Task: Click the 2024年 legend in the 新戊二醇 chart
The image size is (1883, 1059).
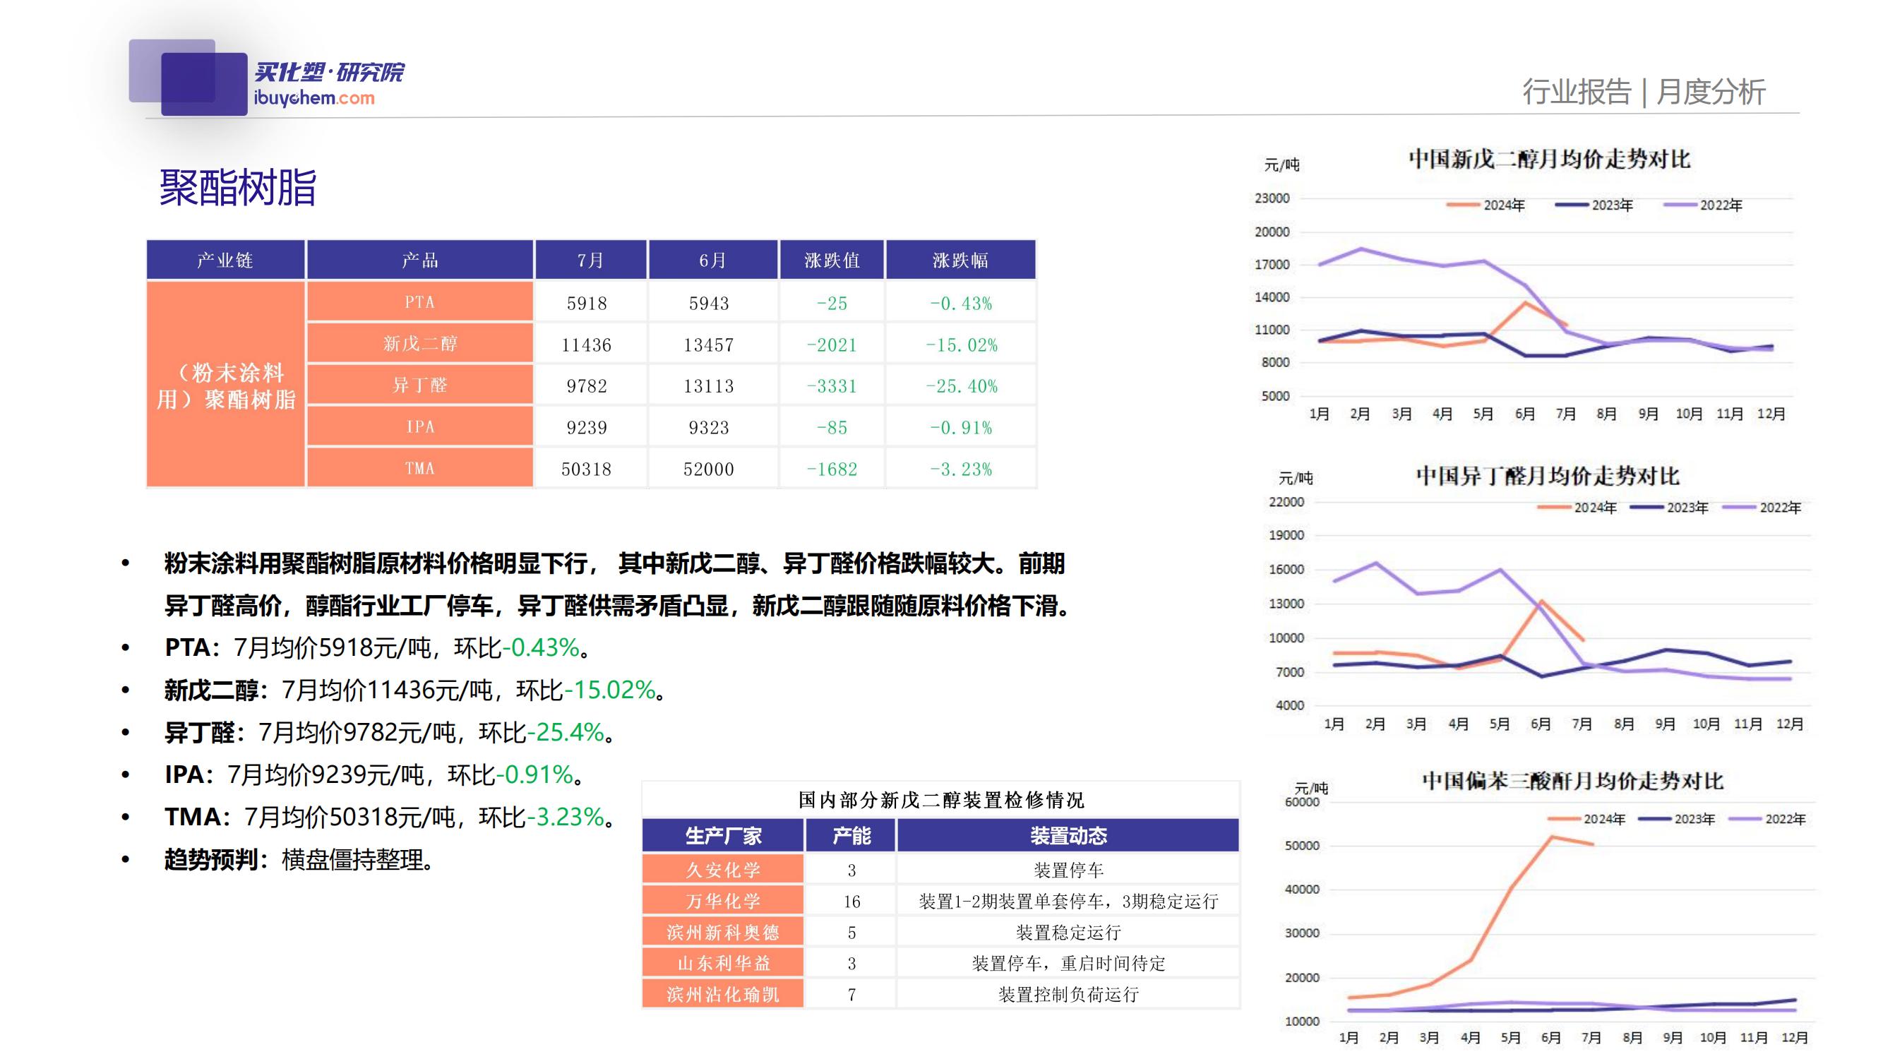Action: coord(1486,205)
